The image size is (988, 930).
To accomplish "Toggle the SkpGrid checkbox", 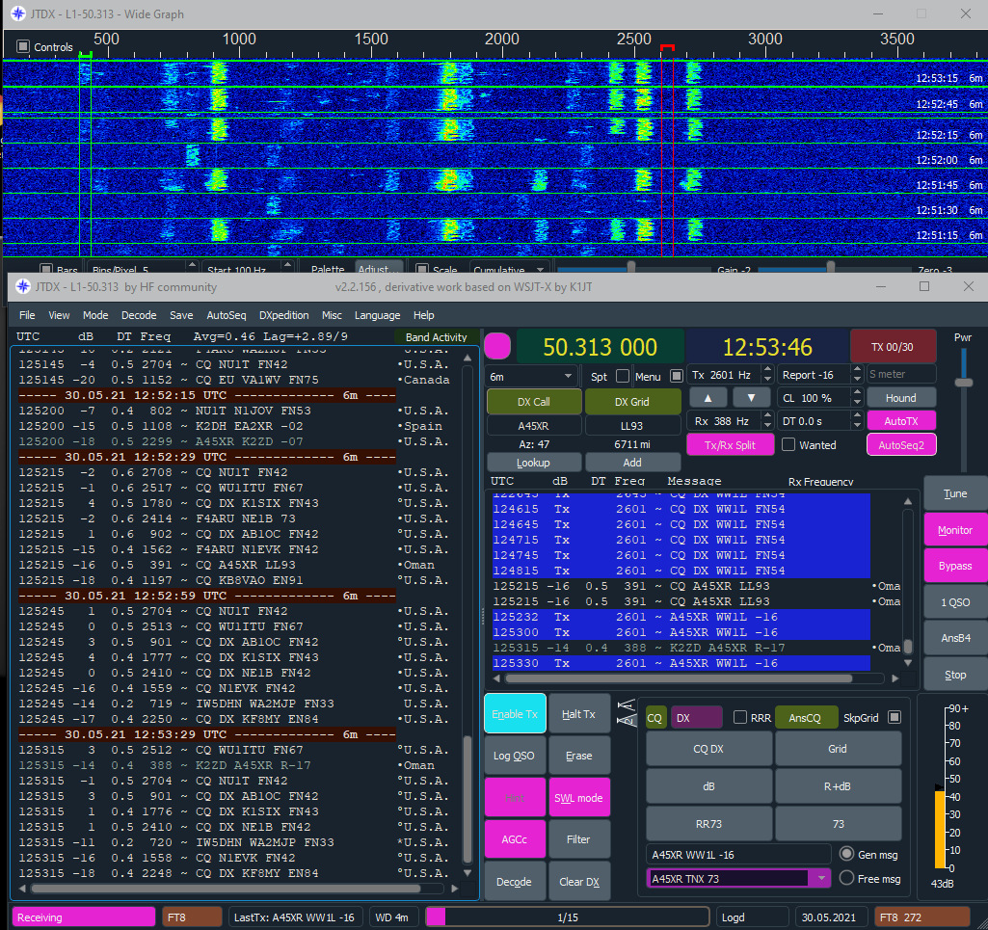I will coord(895,717).
